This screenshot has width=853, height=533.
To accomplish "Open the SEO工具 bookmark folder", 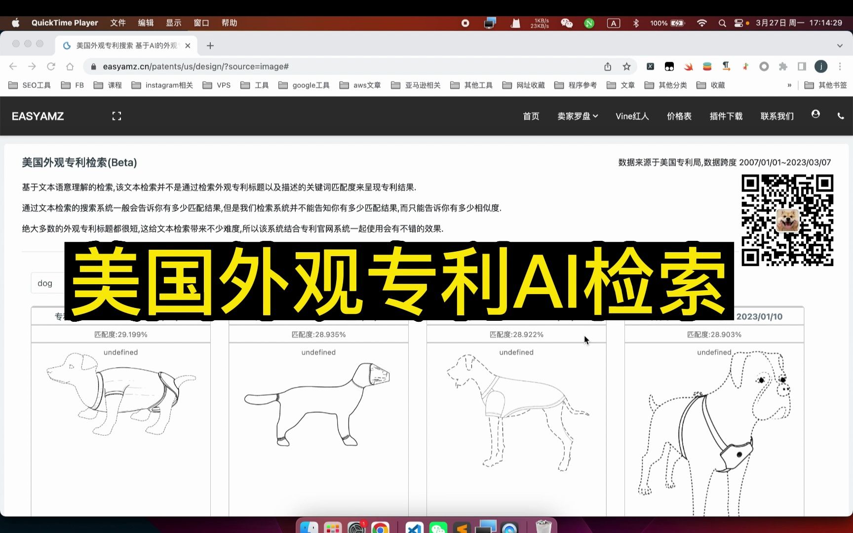I will coord(30,85).
